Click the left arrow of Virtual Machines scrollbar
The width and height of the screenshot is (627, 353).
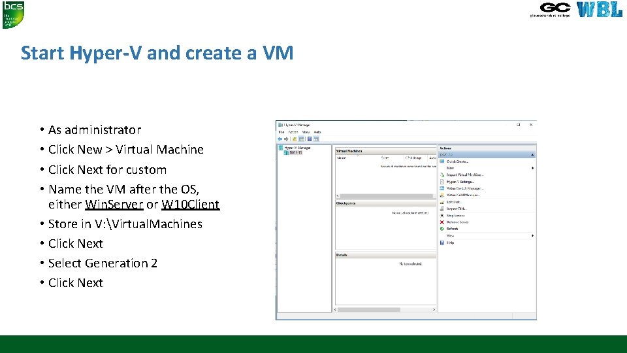pos(338,196)
